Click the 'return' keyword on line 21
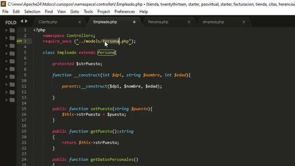The image size is (295, 166). point(69,142)
